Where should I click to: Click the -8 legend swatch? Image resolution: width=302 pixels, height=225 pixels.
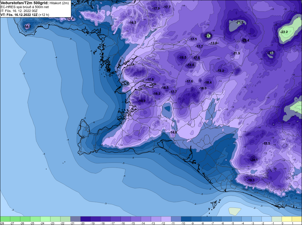pos(206,219)
